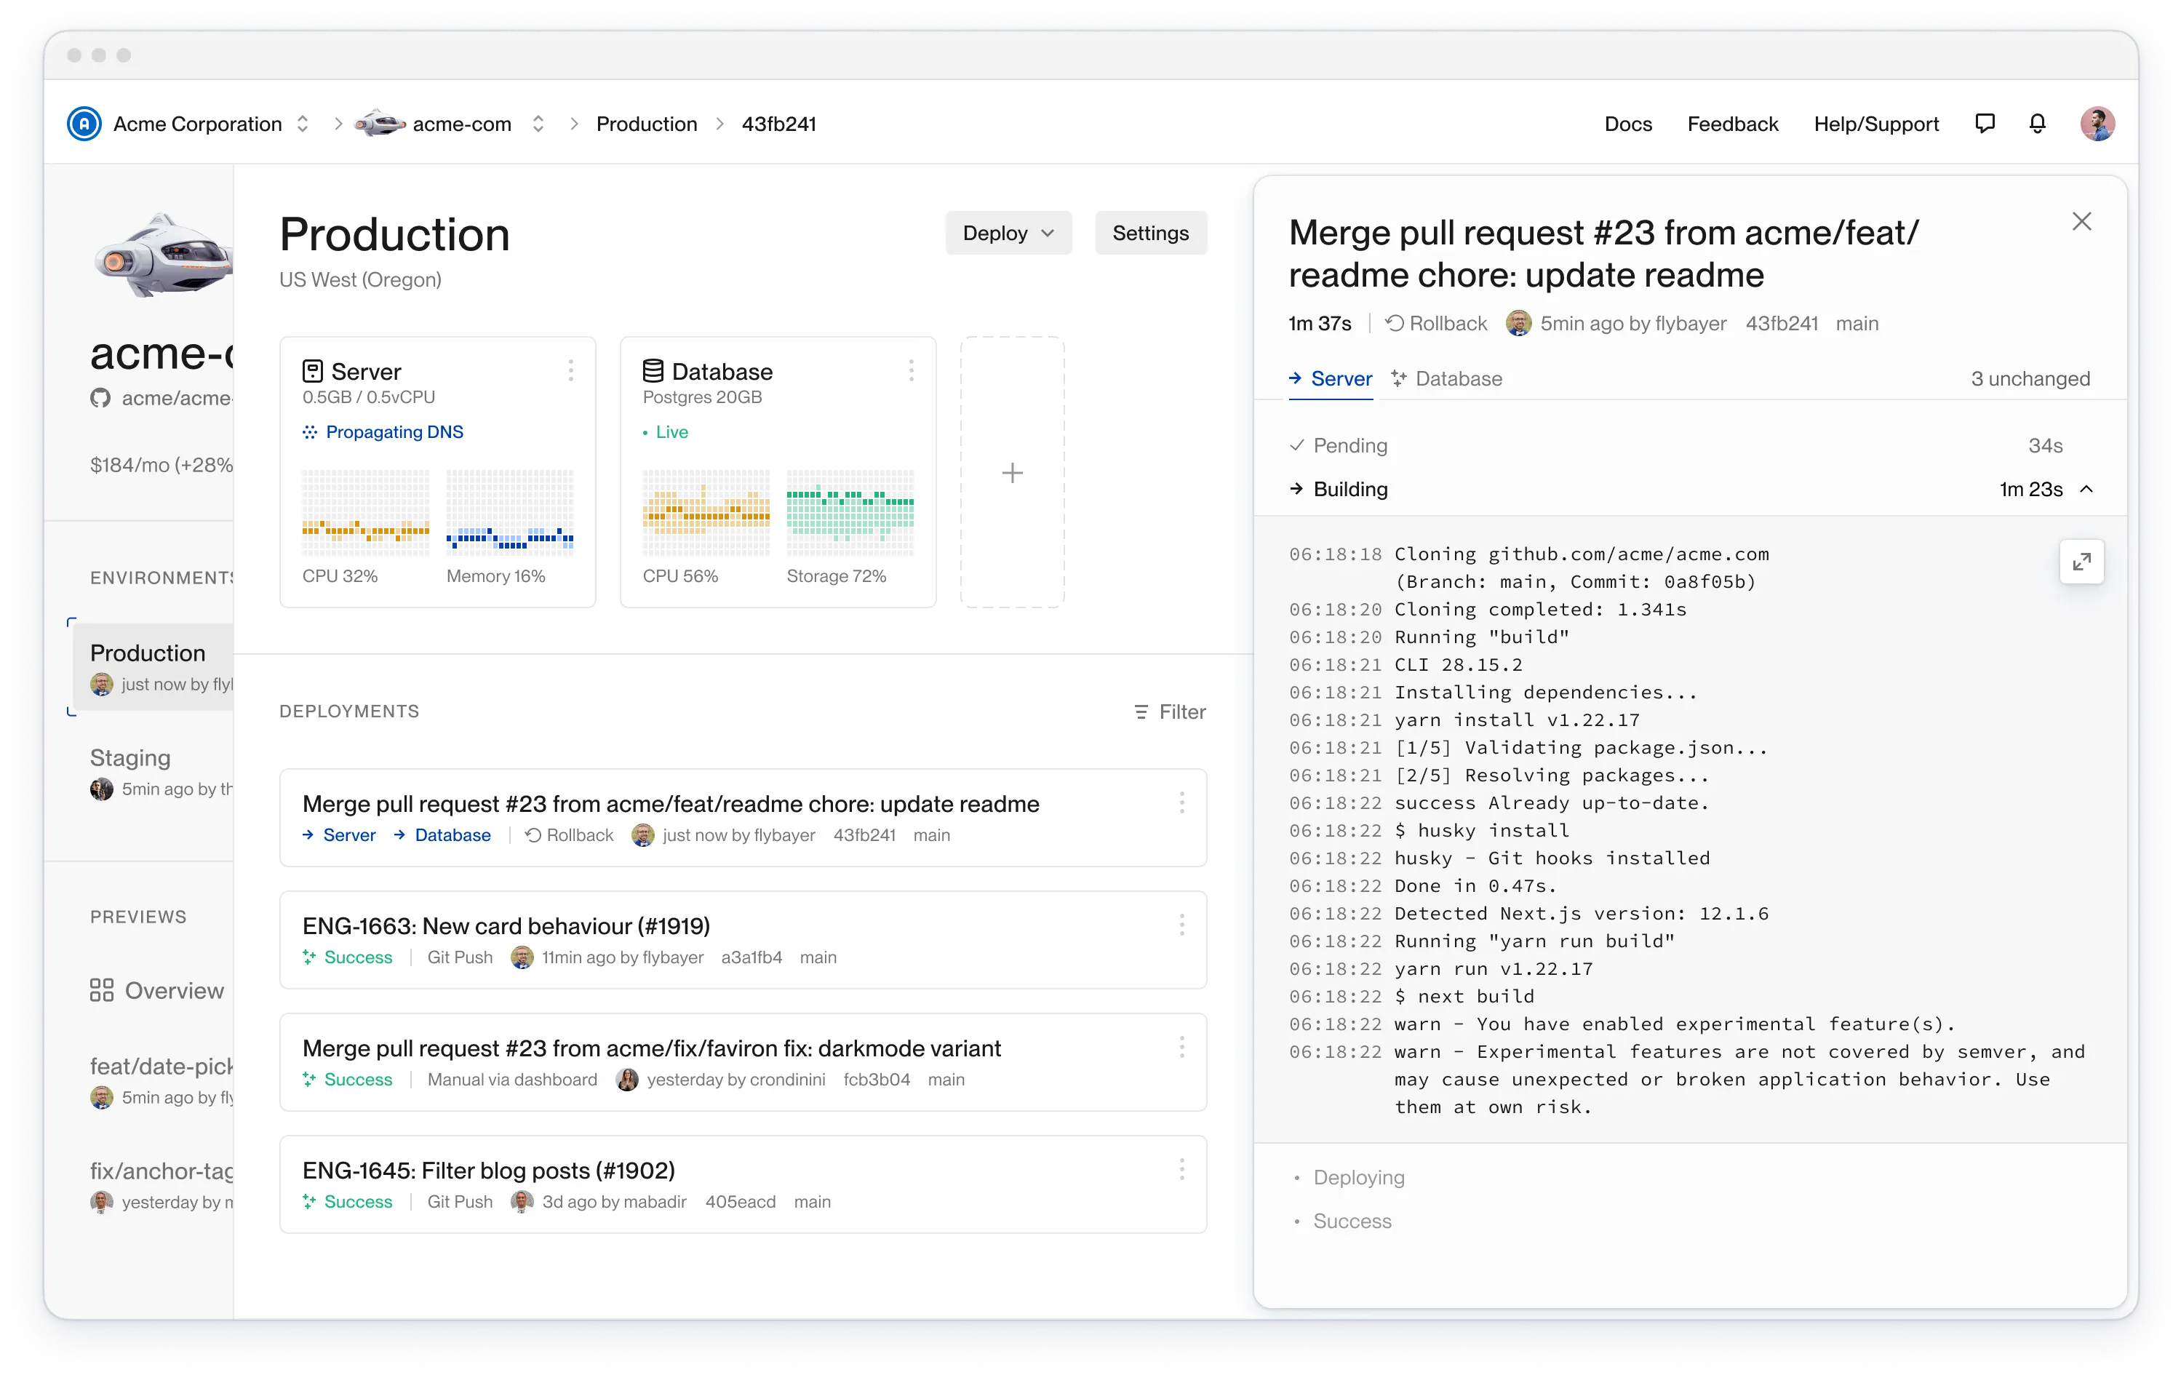The height and width of the screenshot is (1375, 2181).
Task: Click the '3 unchanged' text
Action: (x=2030, y=378)
